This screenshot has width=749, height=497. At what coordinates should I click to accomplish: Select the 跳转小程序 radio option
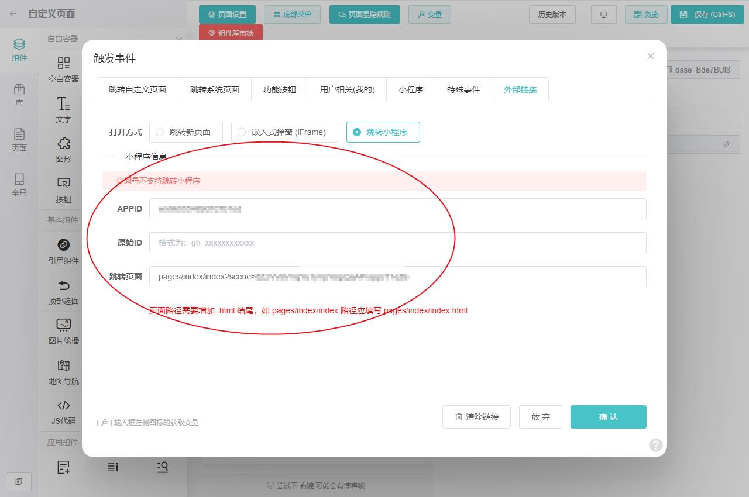pyautogui.click(x=357, y=132)
